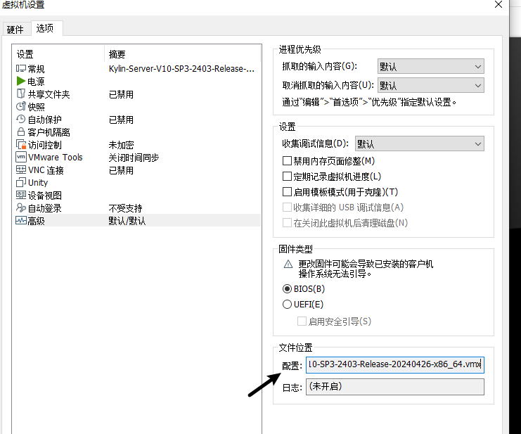Select the 高级 advanced waveform icon
This screenshot has width=521, height=434.
[x=21, y=220]
